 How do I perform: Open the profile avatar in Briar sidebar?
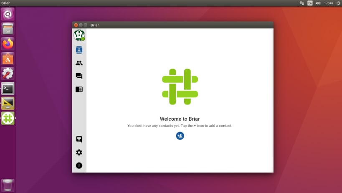tap(79, 35)
